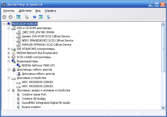
Task: Select the Дисковые устройства category label
Action: [31, 78]
